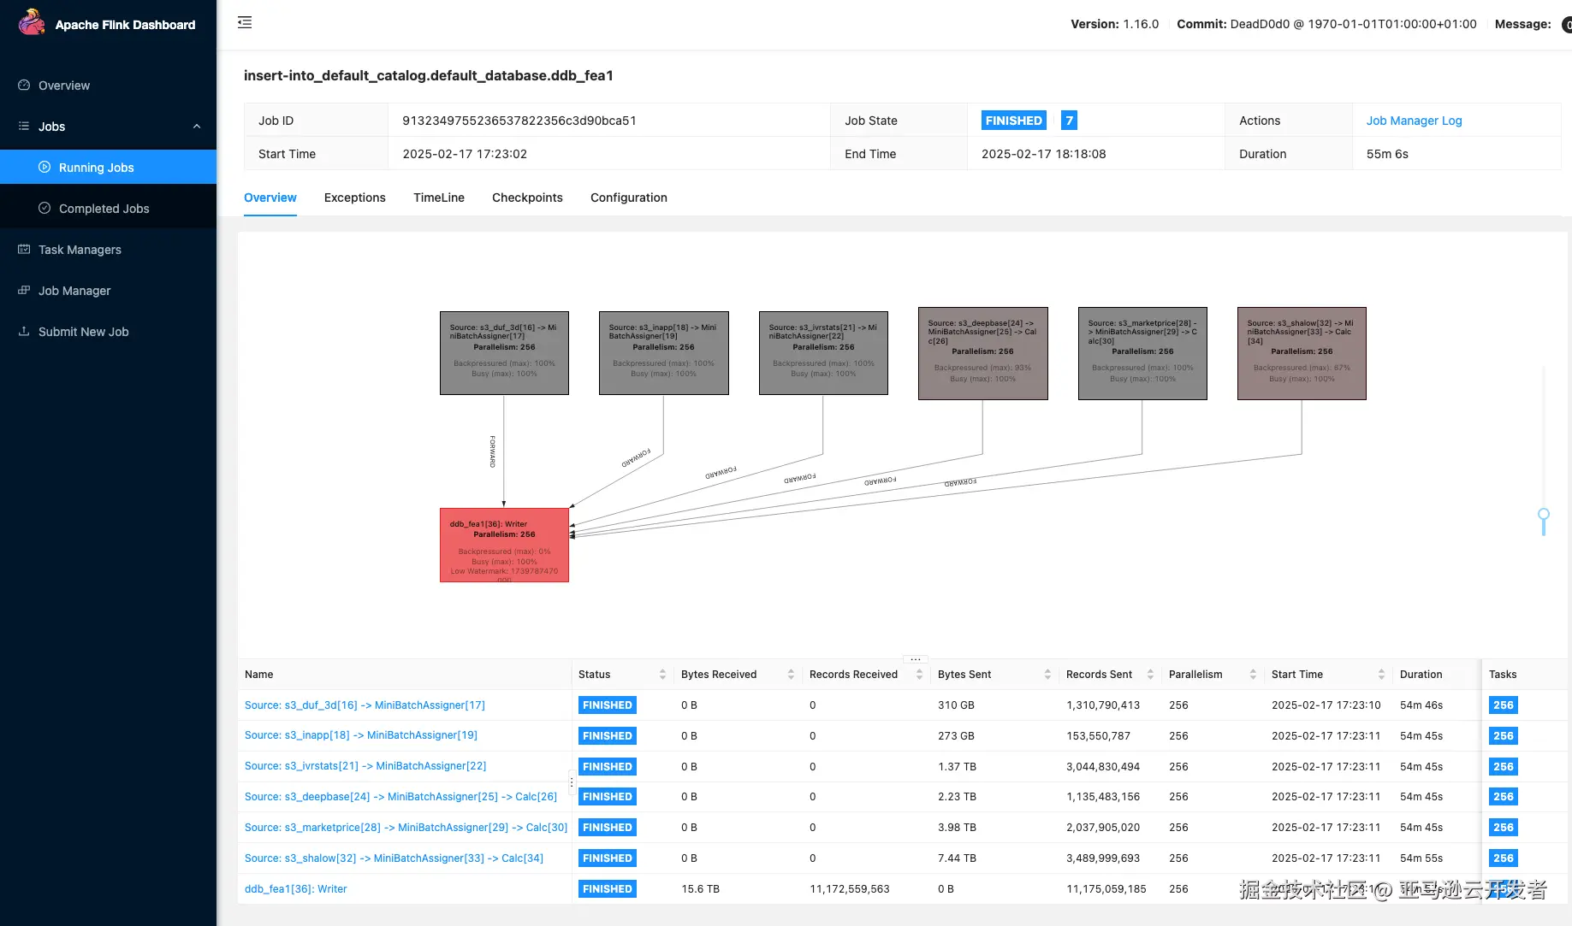Image resolution: width=1572 pixels, height=926 pixels.
Task: Select the s3_deepbase[24] source graph node
Action: tap(982, 353)
